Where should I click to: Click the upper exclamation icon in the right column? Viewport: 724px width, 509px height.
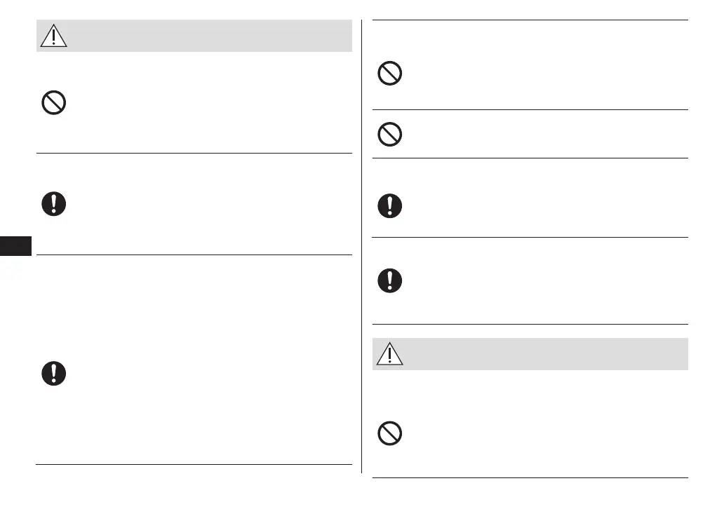tap(389, 205)
